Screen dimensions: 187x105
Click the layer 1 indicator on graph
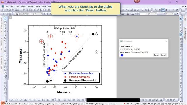[11, 17]
